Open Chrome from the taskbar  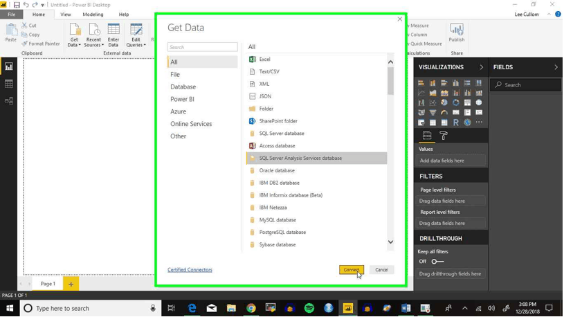pyautogui.click(x=251, y=308)
